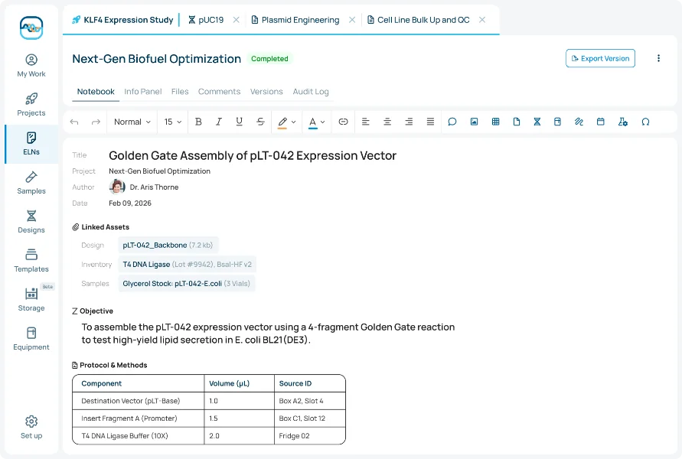The image size is (682, 459).
Task: Open Templates in the sidebar
Action: click(x=31, y=261)
